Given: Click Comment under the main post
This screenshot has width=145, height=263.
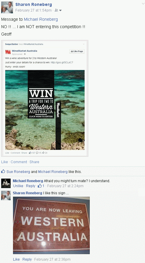Looking at the screenshot, I should point(19,162).
